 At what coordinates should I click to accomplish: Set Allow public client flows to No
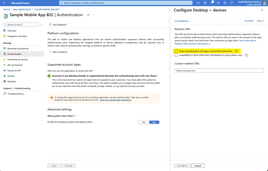pos(154,122)
